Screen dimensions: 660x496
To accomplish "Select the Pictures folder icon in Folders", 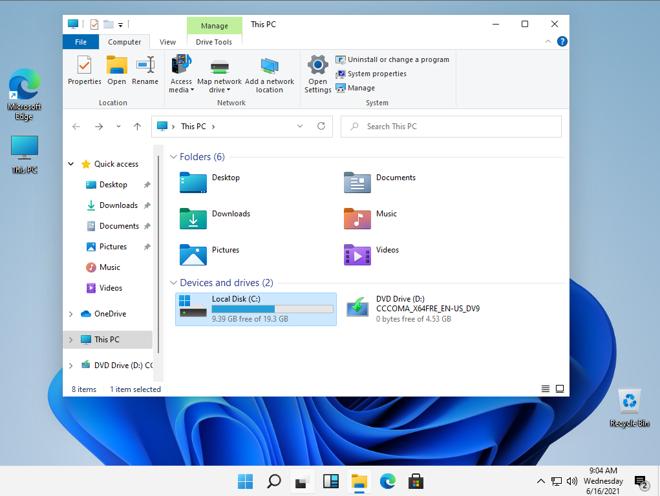I will pyautogui.click(x=193, y=255).
